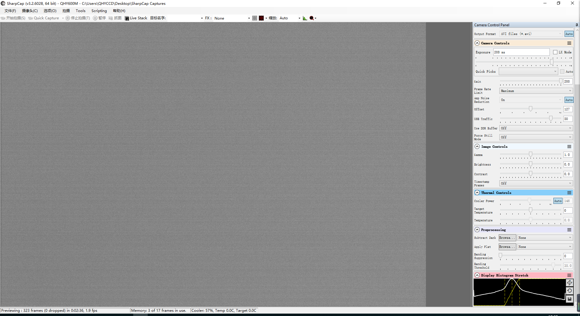Pin the Camera Control Panel

point(577,25)
